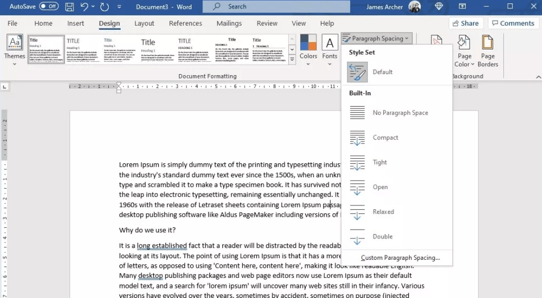542x298 pixels.
Task: Click the diamond premium icon in title bar
Action: coord(439,6)
